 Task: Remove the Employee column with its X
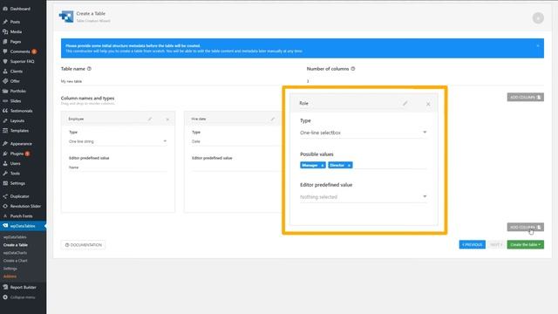click(167, 119)
